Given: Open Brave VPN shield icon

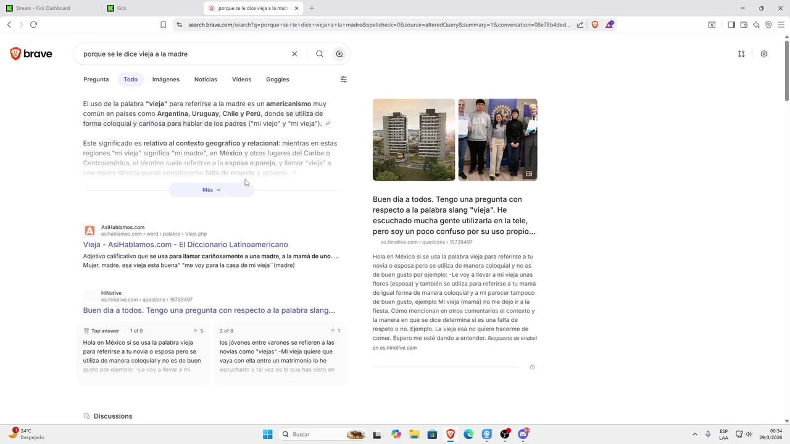Looking at the screenshot, I should point(768,25).
